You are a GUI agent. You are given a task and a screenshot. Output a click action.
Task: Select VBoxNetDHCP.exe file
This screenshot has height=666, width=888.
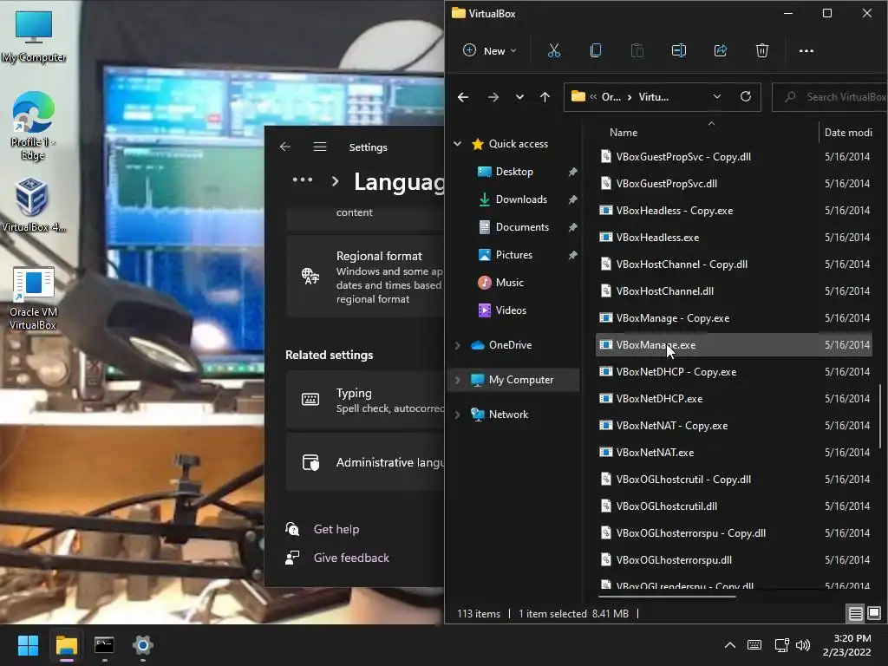(734, 399)
